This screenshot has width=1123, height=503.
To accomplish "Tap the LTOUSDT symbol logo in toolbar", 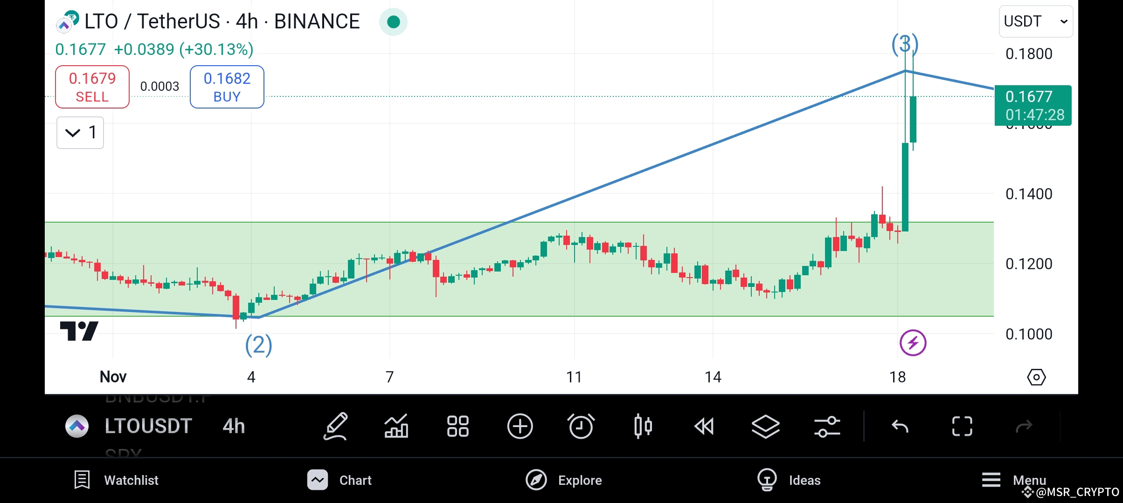I will [x=77, y=426].
